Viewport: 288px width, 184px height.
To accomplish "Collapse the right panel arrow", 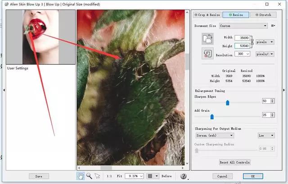I will click(284, 90).
